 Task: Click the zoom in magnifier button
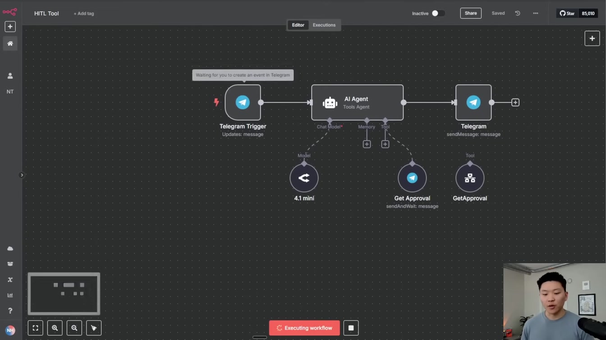click(x=55, y=328)
